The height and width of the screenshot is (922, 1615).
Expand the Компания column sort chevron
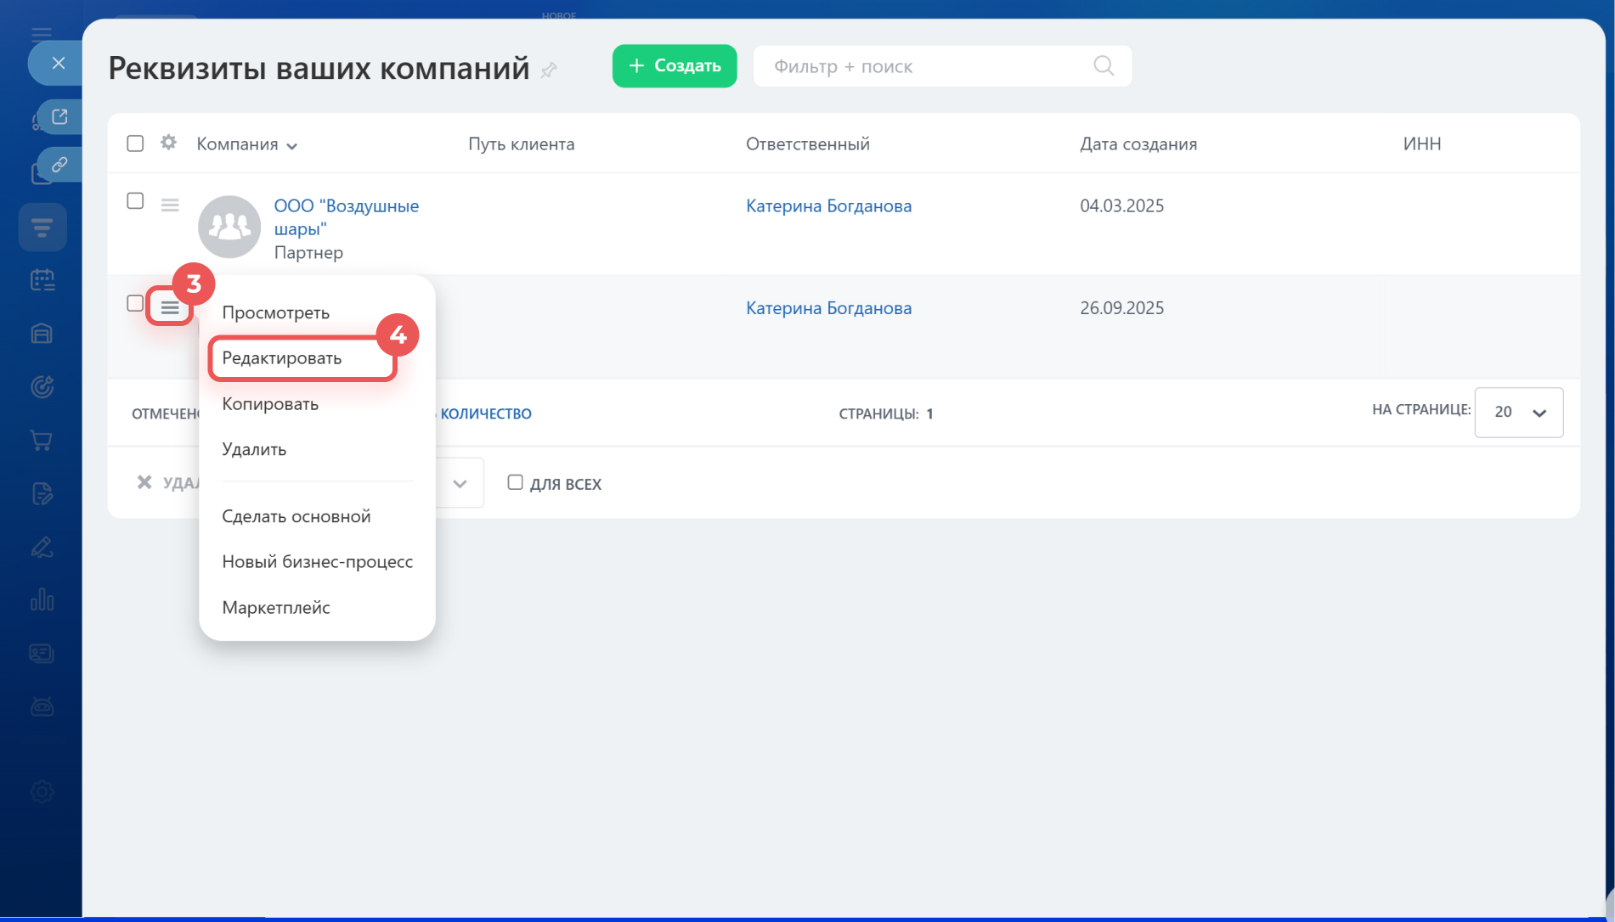pos(291,146)
